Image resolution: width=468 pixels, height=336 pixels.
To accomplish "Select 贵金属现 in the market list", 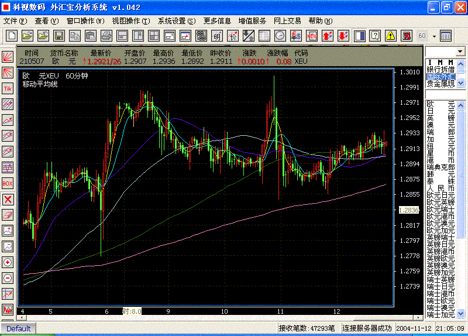I will coord(441,84).
